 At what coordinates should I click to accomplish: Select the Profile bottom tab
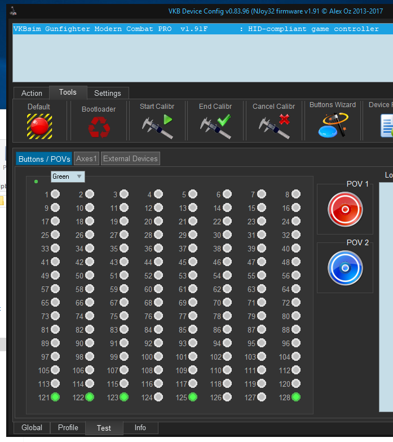(68, 427)
